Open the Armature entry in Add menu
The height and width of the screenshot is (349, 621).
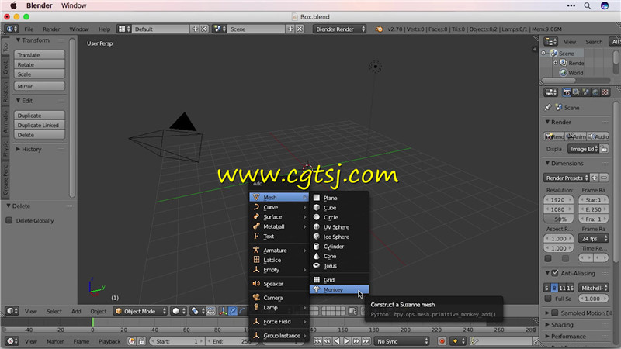(x=279, y=250)
